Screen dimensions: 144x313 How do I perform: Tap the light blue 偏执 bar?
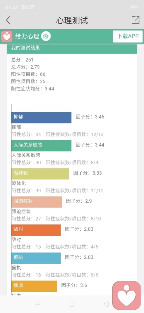pyautogui.click(x=36, y=258)
